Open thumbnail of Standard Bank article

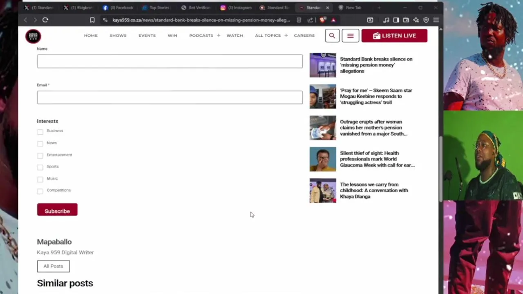point(323,65)
